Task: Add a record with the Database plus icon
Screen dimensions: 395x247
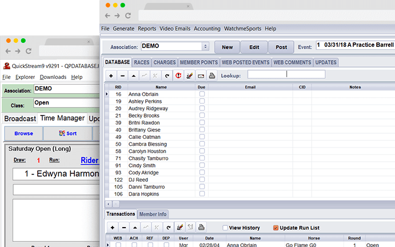Action: click(111, 75)
